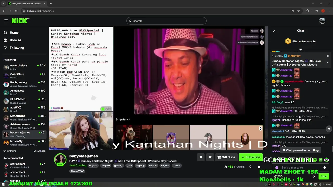Open the browser zoom magnifier icon
Screen dimensions: 333x187
point(293,11)
